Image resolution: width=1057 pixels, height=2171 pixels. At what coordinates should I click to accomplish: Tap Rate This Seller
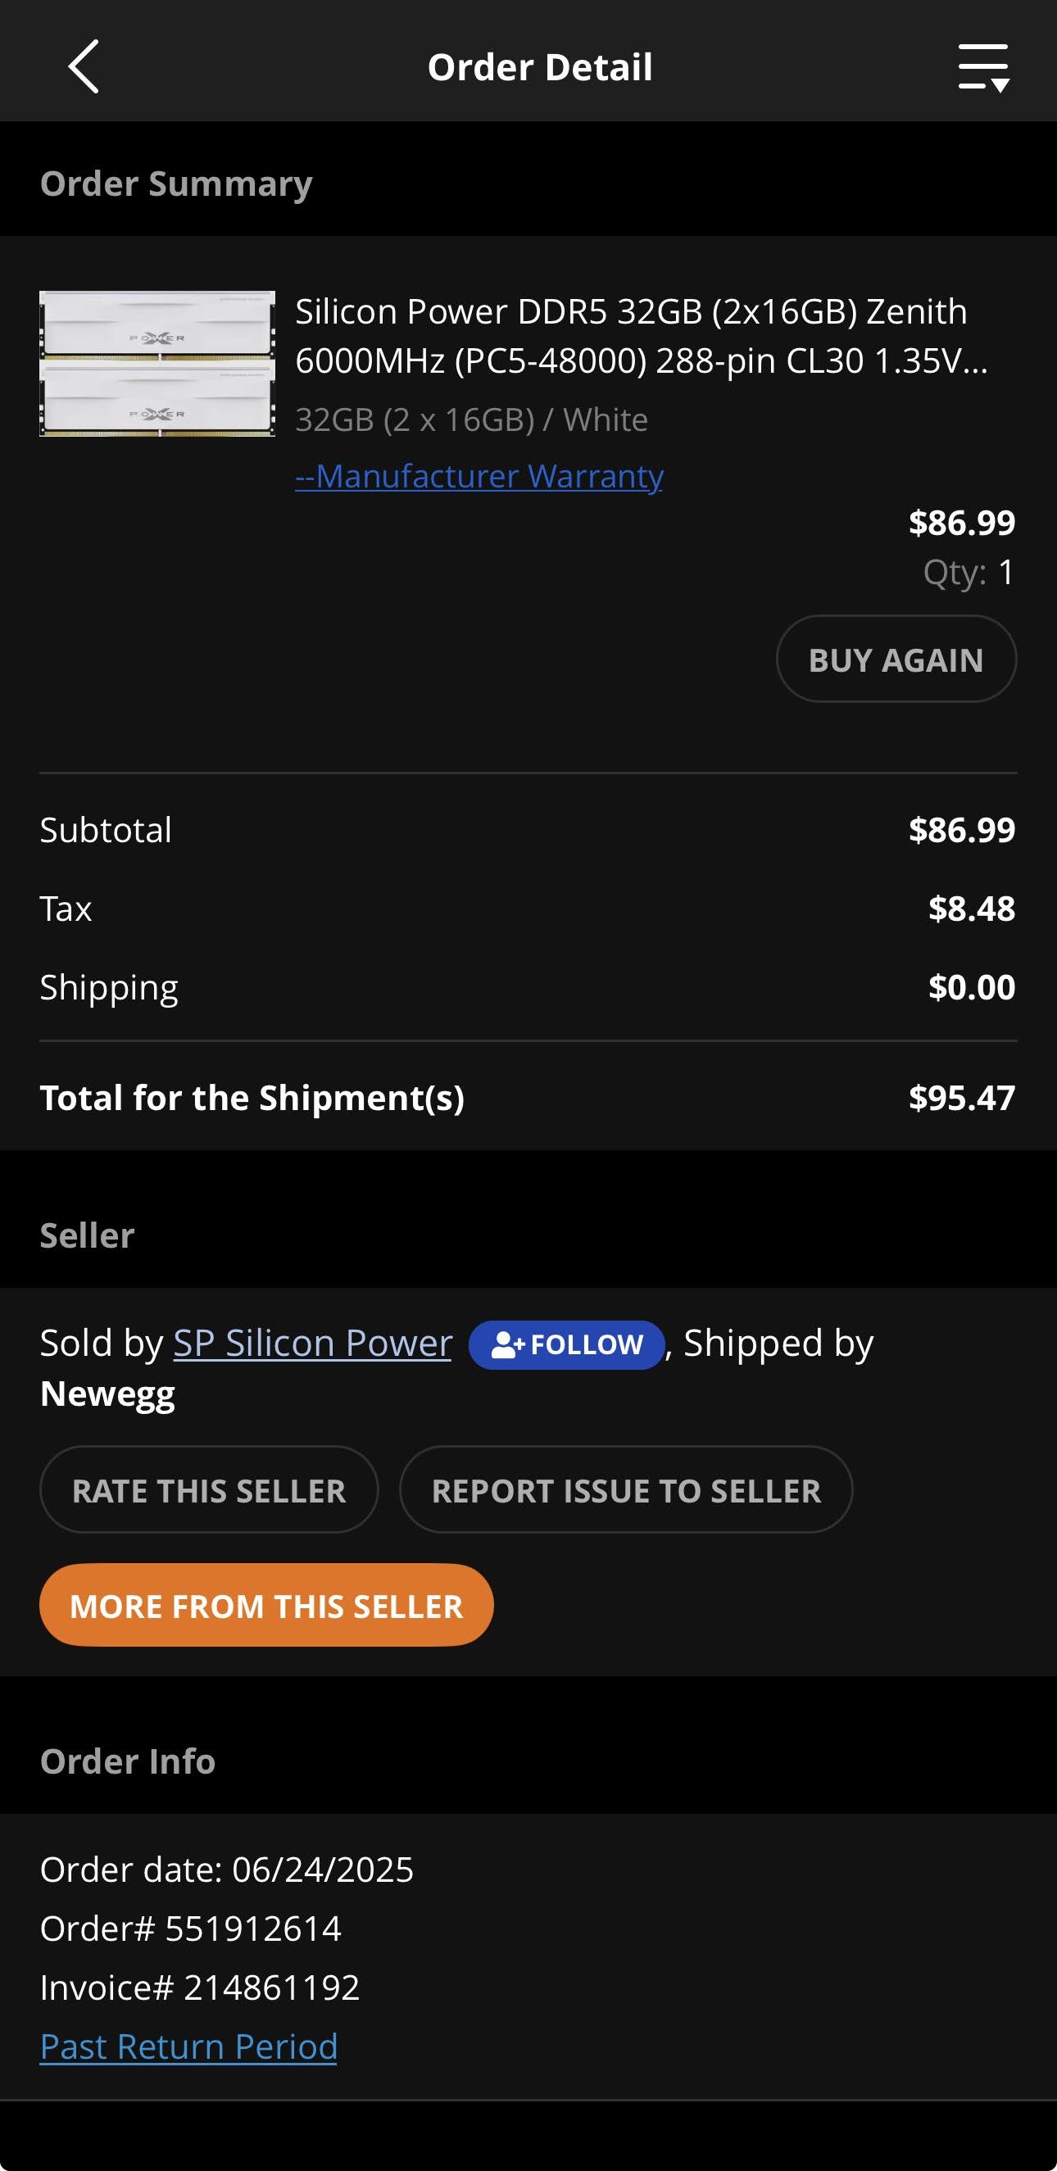click(209, 1490)
